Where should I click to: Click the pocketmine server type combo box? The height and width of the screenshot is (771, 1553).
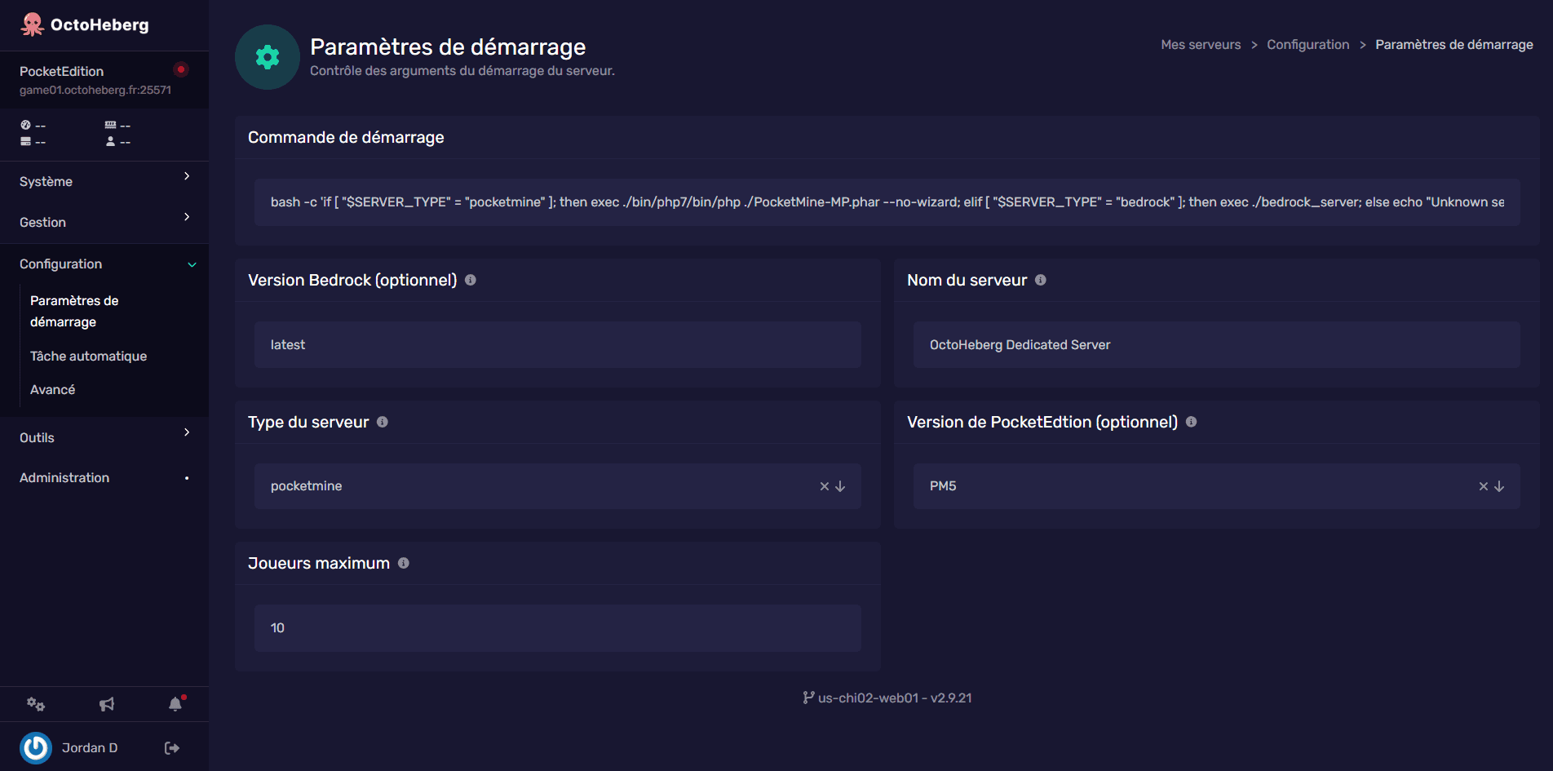click(x=558, y=486)
